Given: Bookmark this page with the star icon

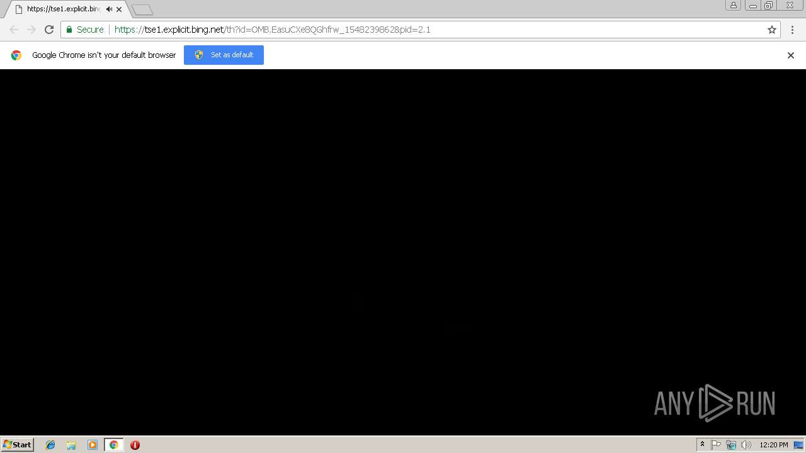Looking at the screenshot, I should click(772, 30).
